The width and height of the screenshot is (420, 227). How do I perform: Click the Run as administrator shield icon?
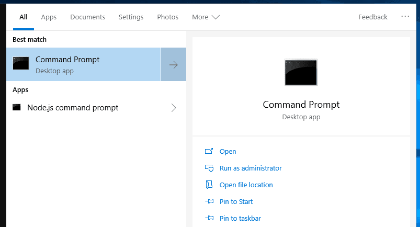coord(209,168)
